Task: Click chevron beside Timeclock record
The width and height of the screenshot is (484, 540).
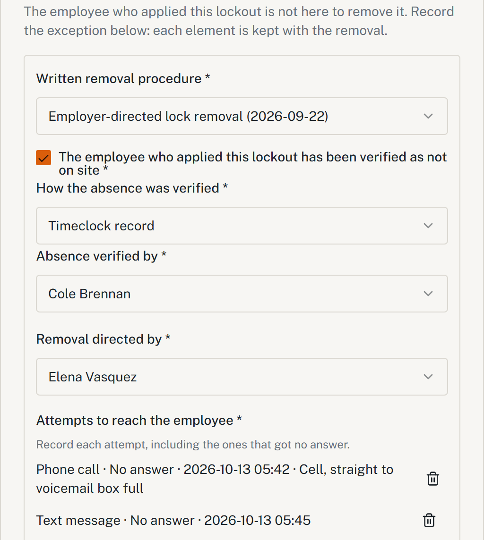Action: [428, 226]
